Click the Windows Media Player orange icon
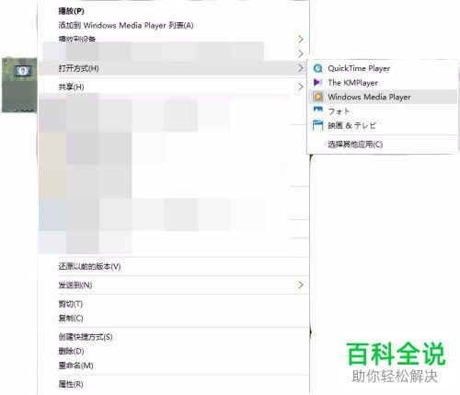 318,97
